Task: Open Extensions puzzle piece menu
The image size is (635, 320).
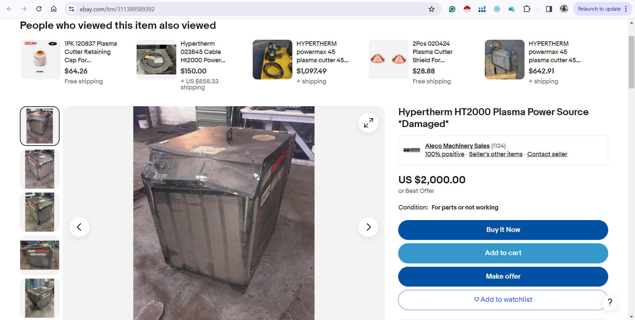Action: tap(527, 9)
